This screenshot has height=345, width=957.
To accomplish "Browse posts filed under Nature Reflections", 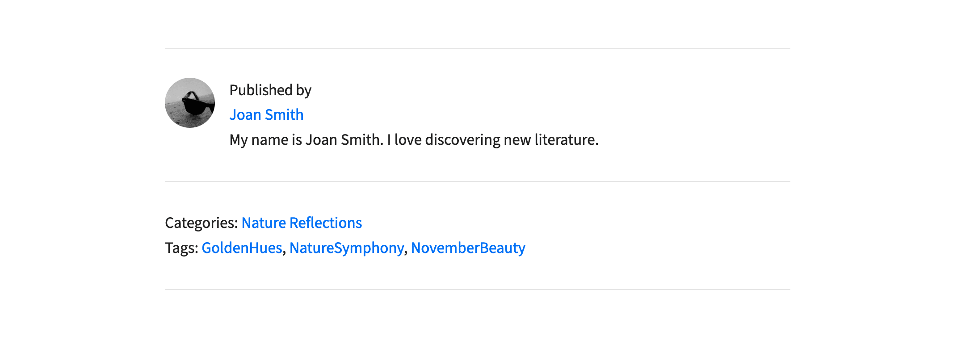I will tap(302, 223).
